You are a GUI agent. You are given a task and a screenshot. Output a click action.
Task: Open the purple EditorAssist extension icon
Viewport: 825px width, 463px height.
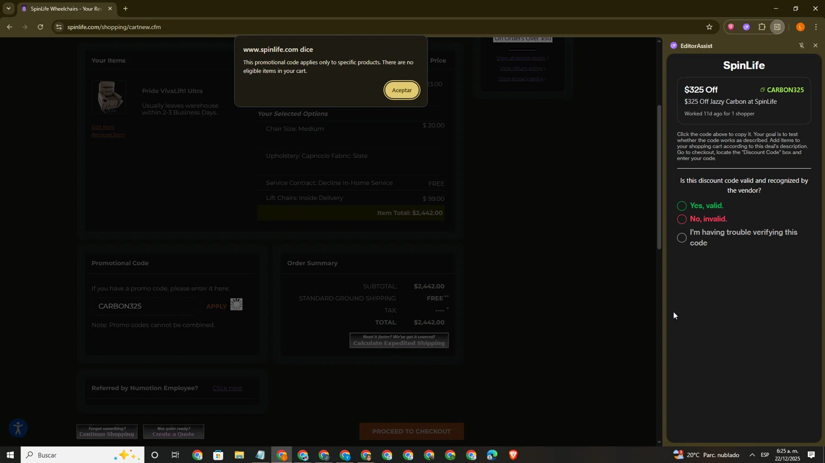(746, 27)
